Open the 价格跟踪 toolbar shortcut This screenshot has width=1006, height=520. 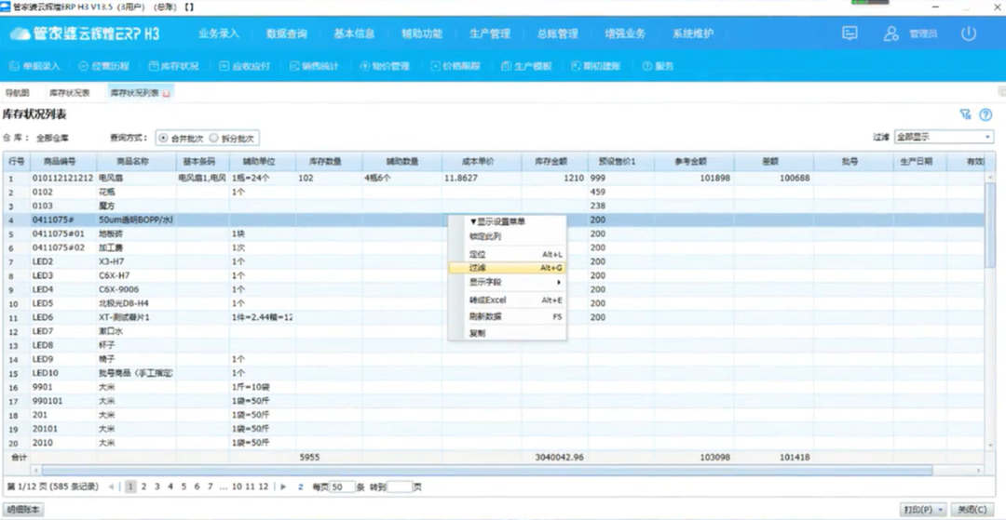pos(455,66)
